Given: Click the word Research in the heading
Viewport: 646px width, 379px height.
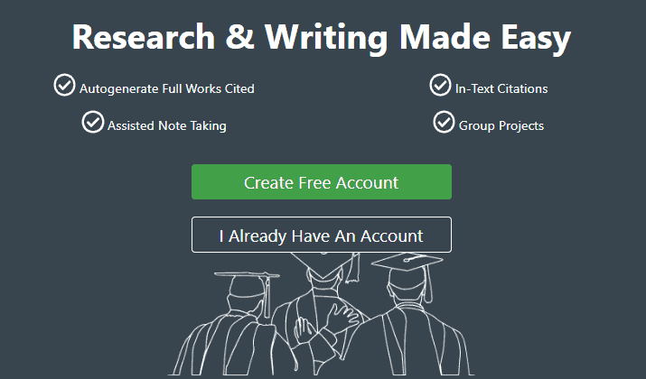Looking at the screenshot, I should [144, 37].
